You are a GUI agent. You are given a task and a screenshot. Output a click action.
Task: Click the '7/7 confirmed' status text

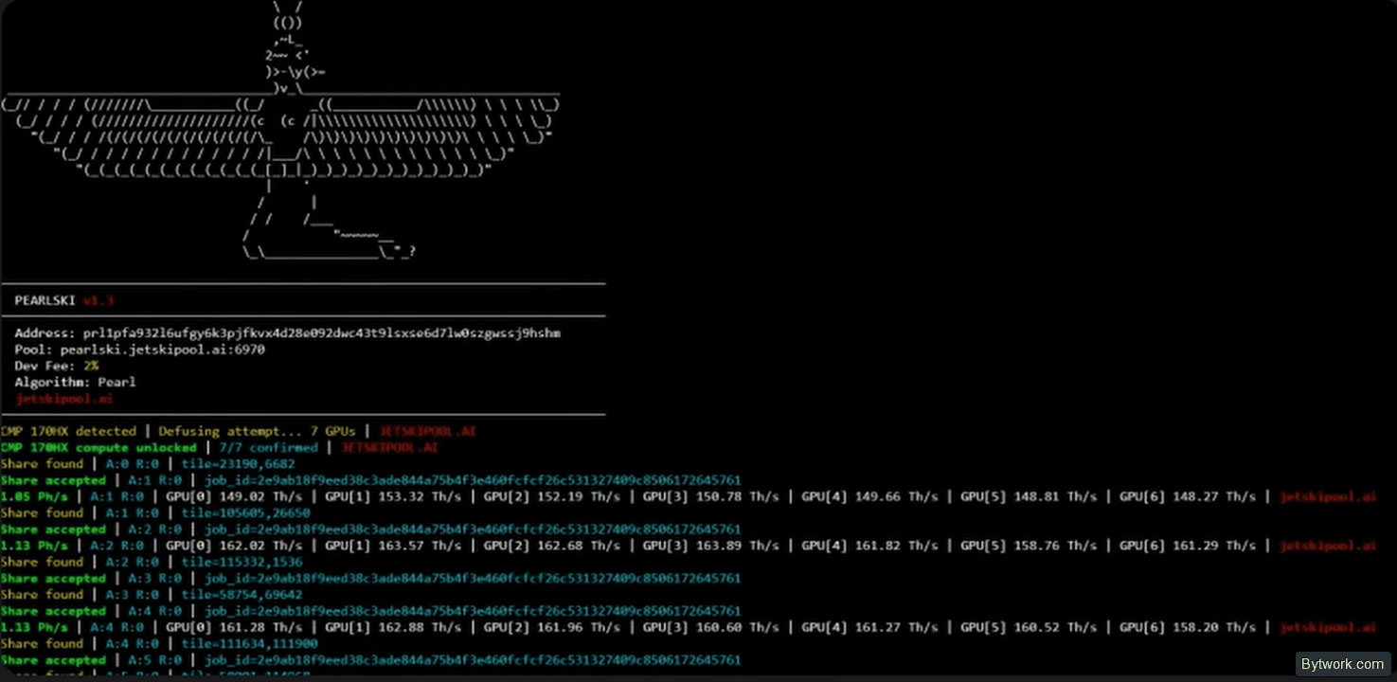click(268, 447)
